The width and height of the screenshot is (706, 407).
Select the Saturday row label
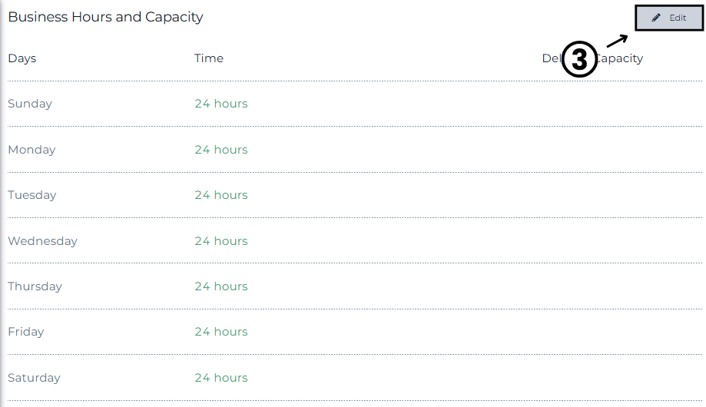(35, 378)
